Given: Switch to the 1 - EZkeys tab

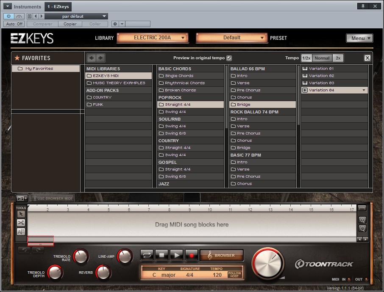Looking at the screenshot, I should tap(58, 6).
